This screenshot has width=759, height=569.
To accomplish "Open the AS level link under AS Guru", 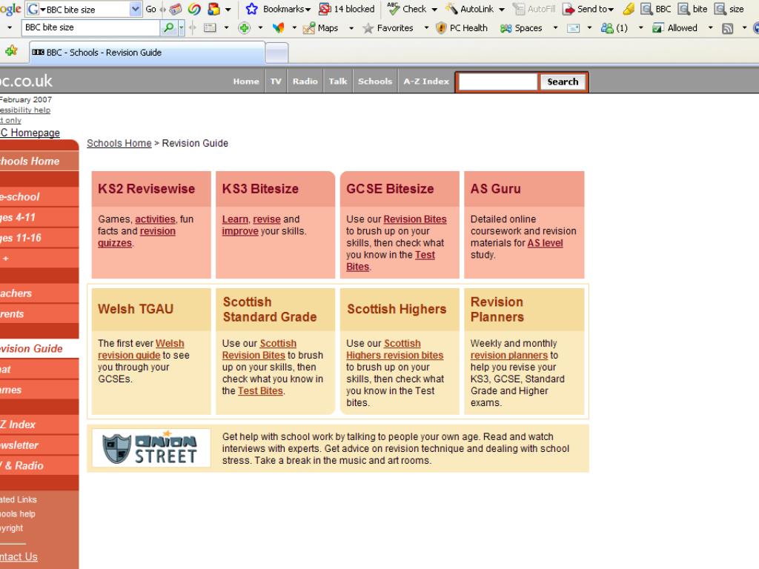I will pos(545,243).
